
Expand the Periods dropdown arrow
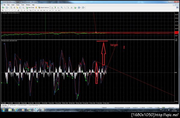pyautogui.click(x=81, y=7)
